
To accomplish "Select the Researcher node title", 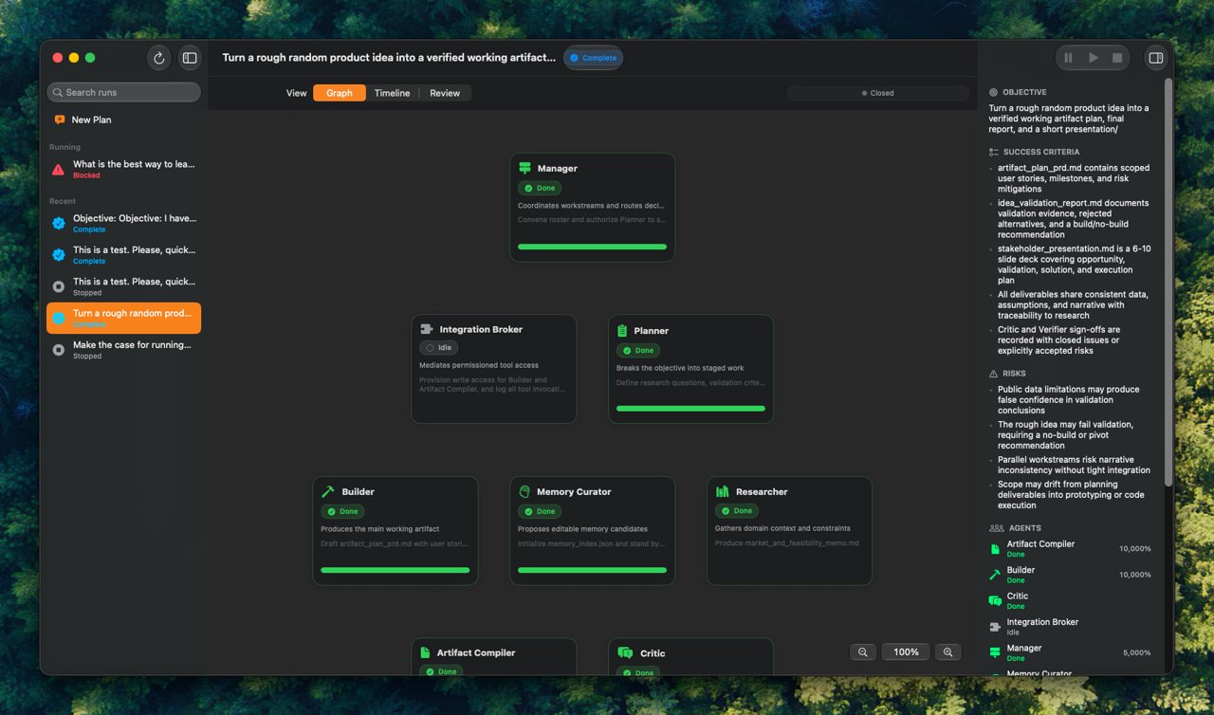I will [762, 492].
